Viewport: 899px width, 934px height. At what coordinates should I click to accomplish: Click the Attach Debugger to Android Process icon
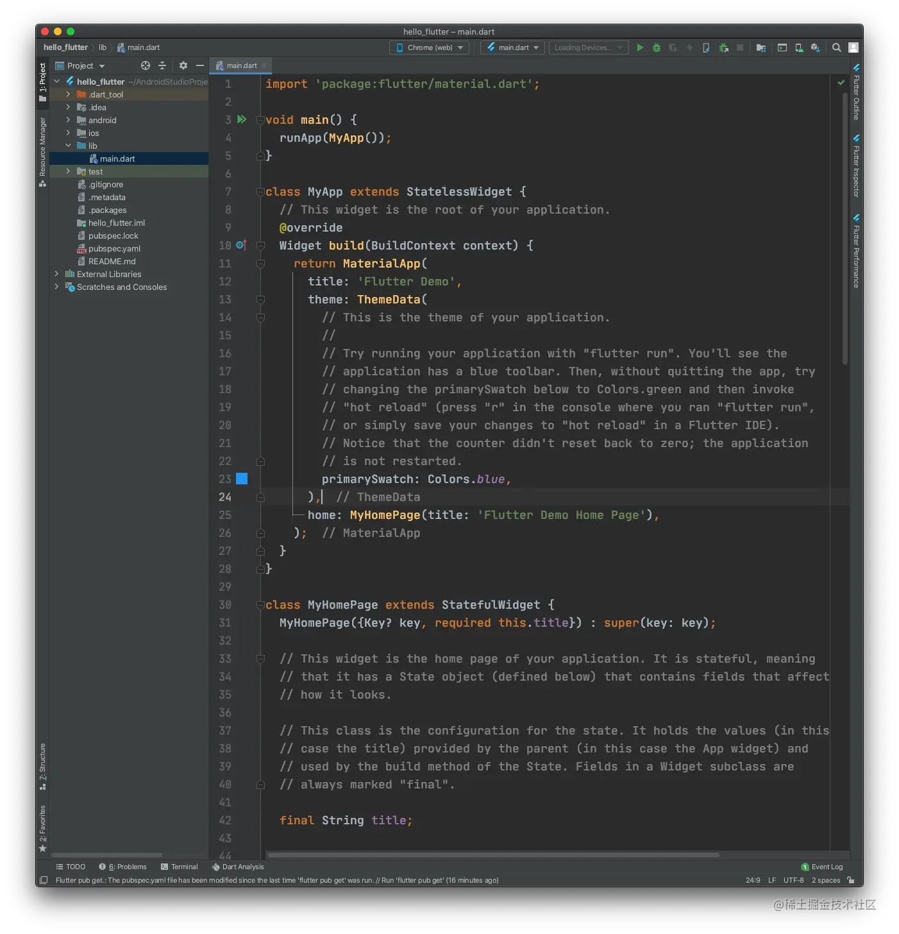pos(724,47)
